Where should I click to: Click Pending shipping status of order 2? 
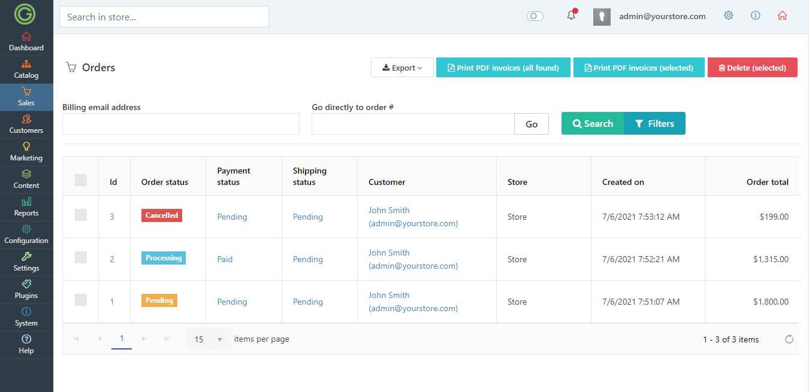pos(308,259)
